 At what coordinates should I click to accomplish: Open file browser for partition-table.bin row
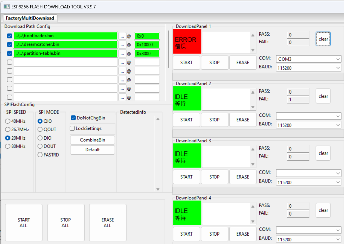pos(122,54)
